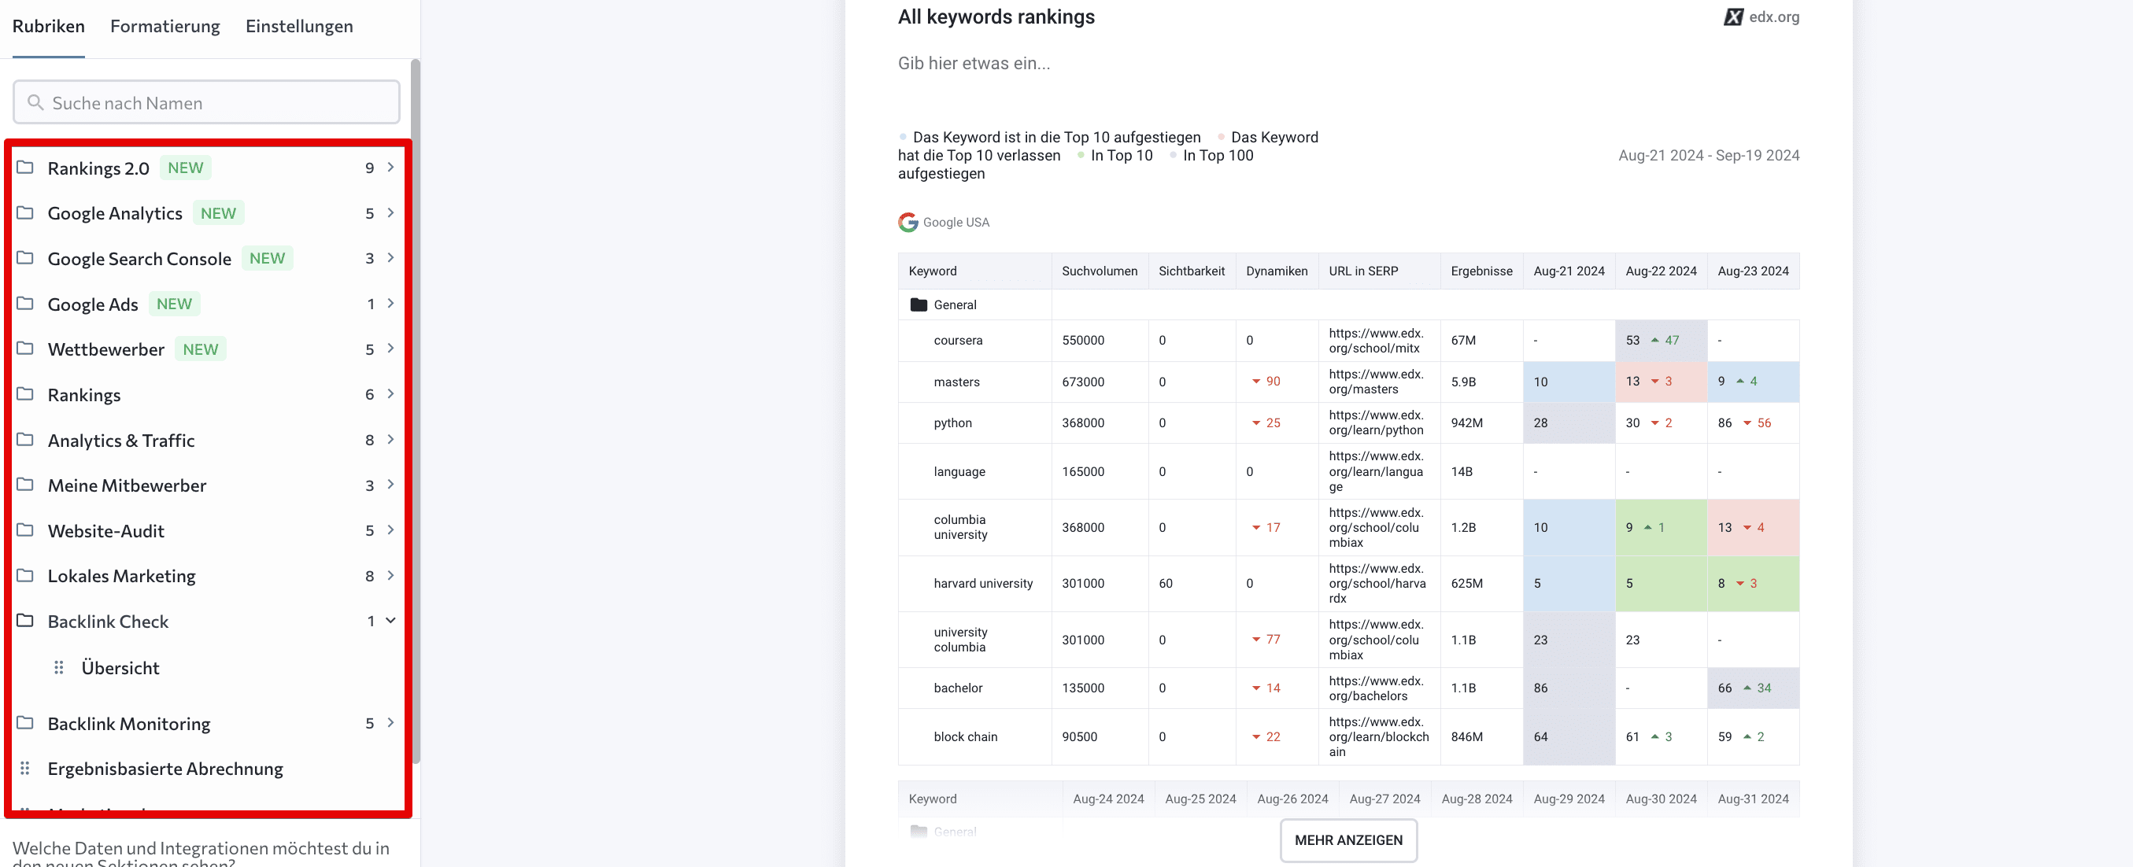Click the folder icon beside Rankings 6
The width and height of the screenshot is (2133, 867).
(x=26, y=394)
